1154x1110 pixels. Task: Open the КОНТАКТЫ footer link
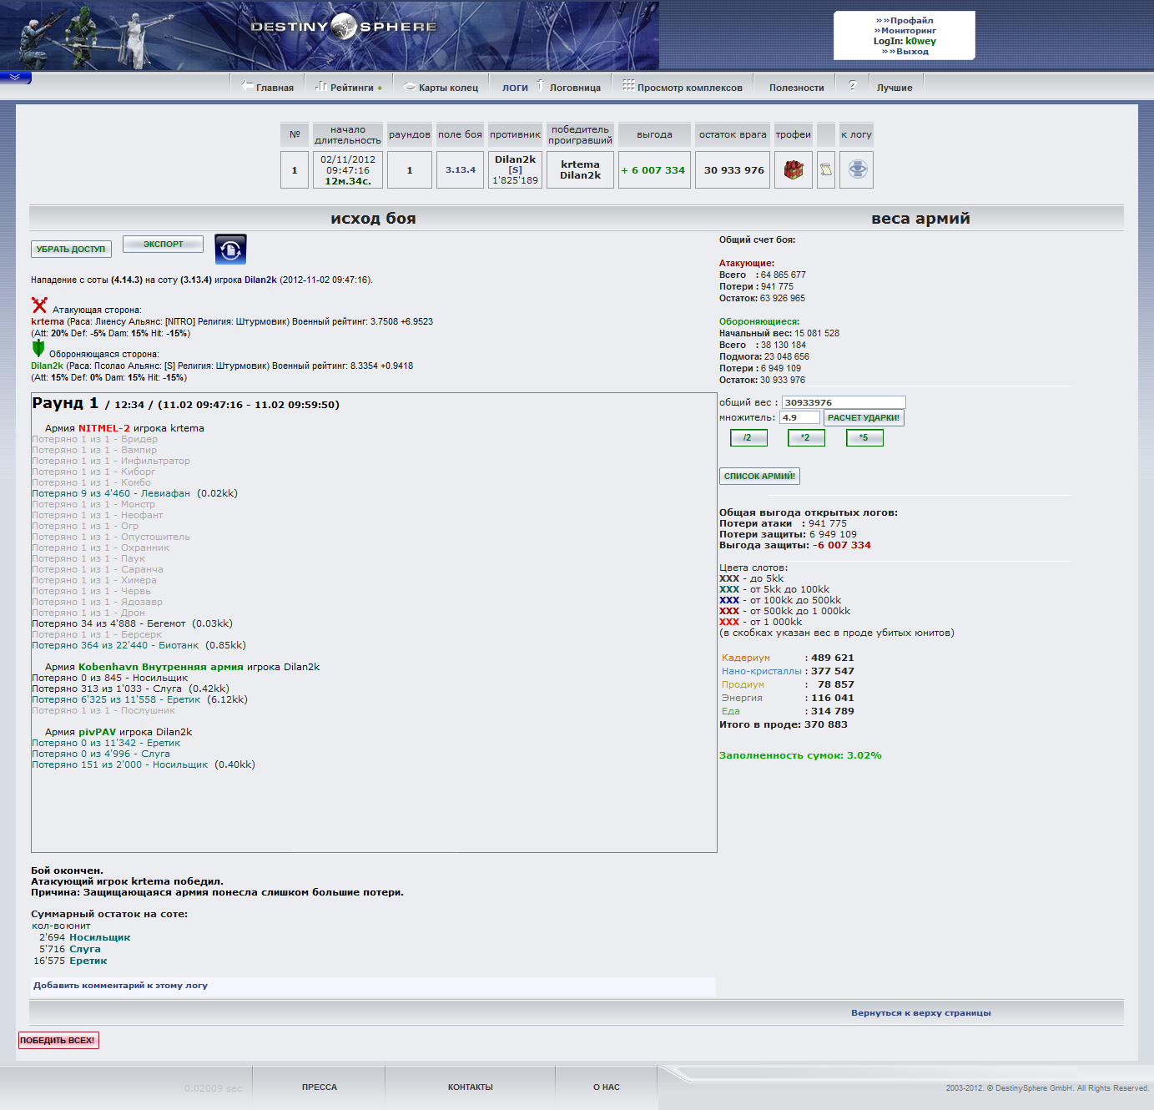point(471,1087)
